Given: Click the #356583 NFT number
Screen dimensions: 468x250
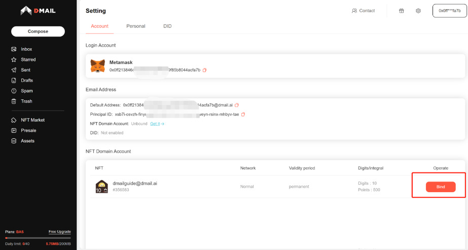Looking at the screenshot, I should pos(121,190).
